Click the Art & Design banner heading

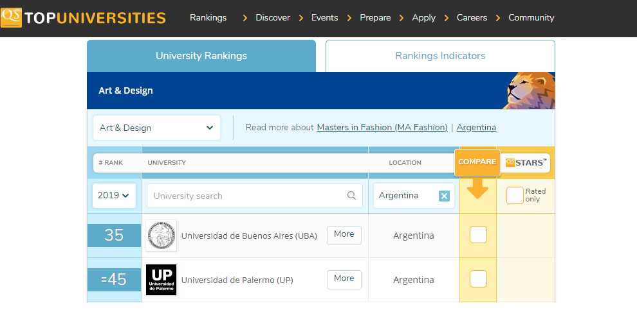point(125,90)
